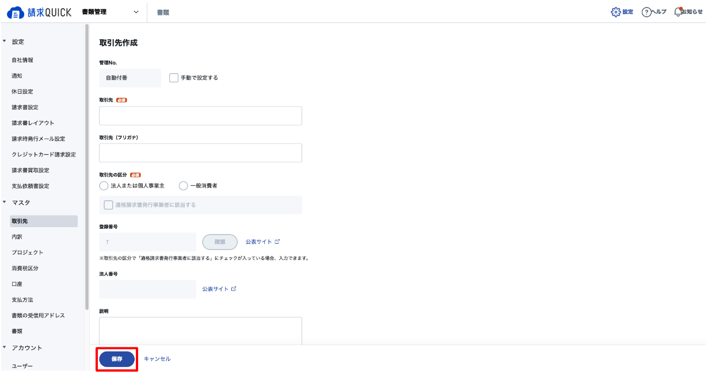Open ユーザー in sidebar
This screenshot has height=379, width=708.
click(22, 366)
